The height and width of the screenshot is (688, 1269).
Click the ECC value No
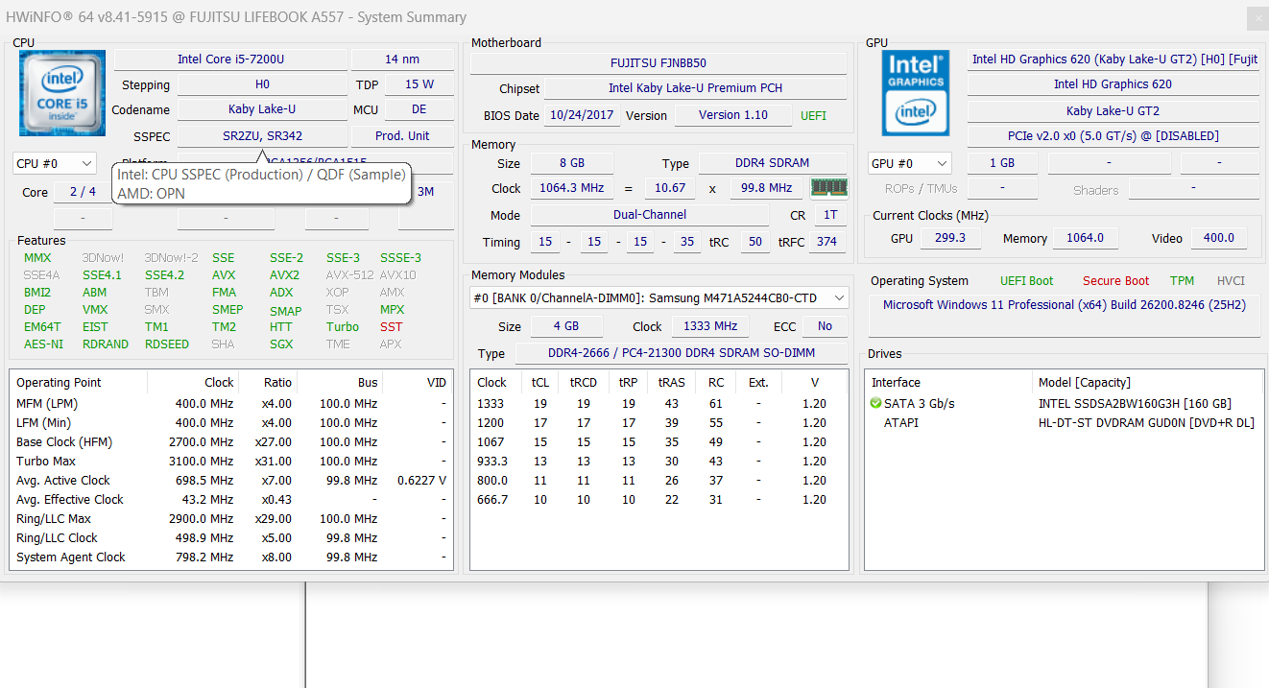pos(826,326)
